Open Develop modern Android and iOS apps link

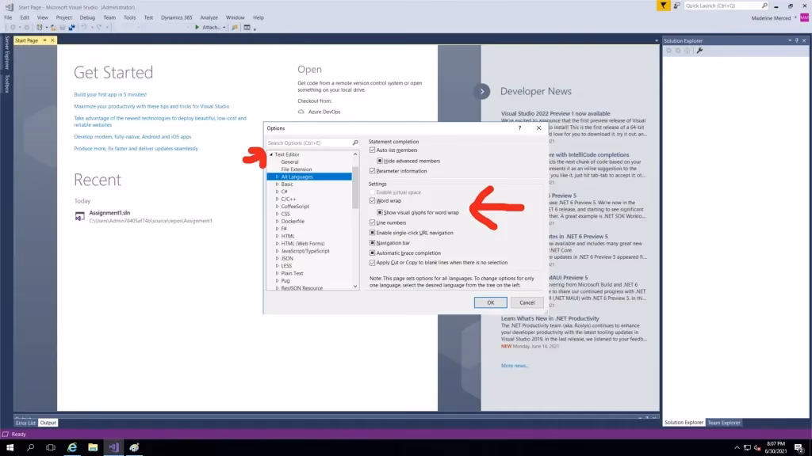[132, 137]
